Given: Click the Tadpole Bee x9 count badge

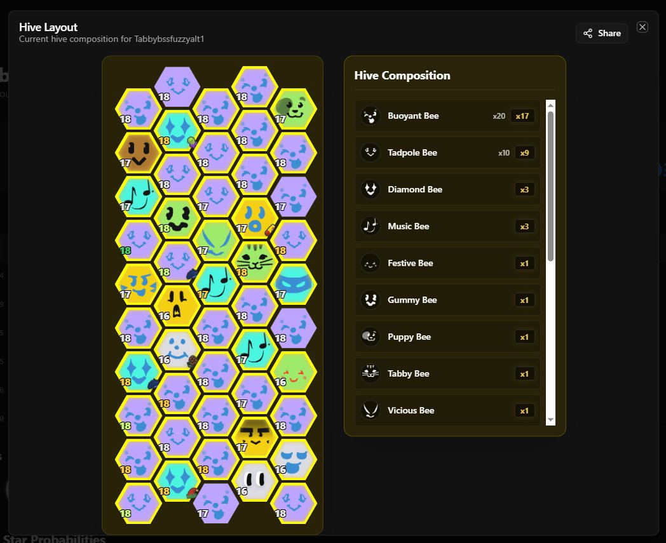Looking at the screenshot, I should [524, 153].
